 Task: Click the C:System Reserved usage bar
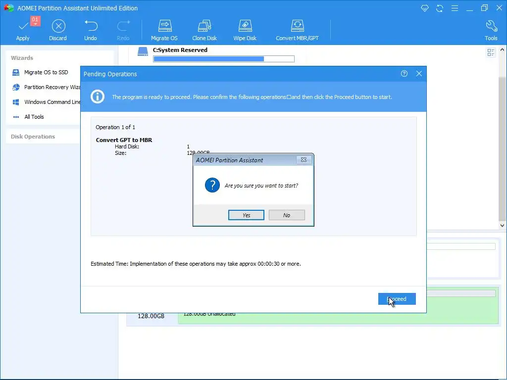click(x=224, y=59)
